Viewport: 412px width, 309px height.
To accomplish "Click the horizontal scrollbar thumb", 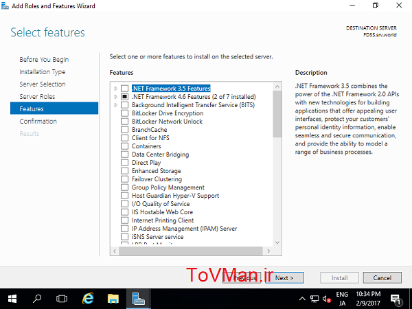I will pyautogui.click(x=190, y=251).
